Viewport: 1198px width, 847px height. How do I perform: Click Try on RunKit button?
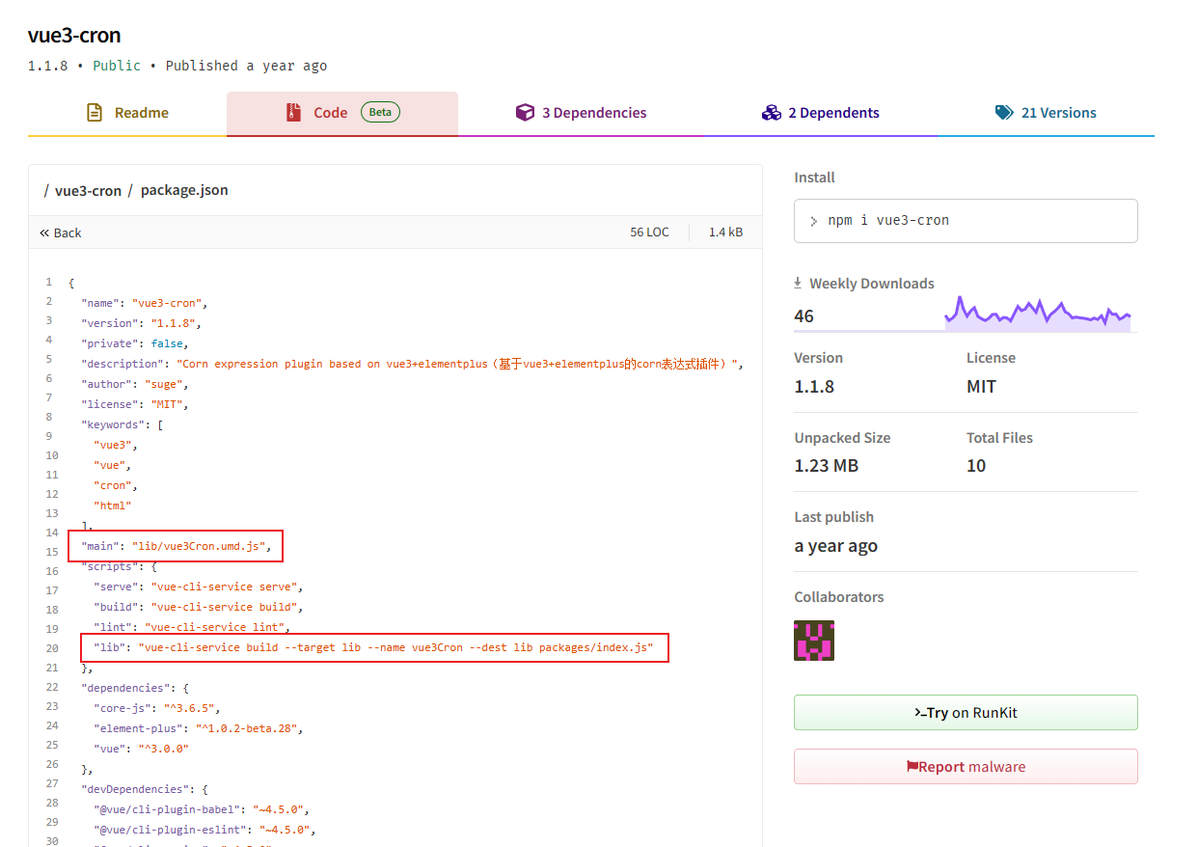(966, 713)
